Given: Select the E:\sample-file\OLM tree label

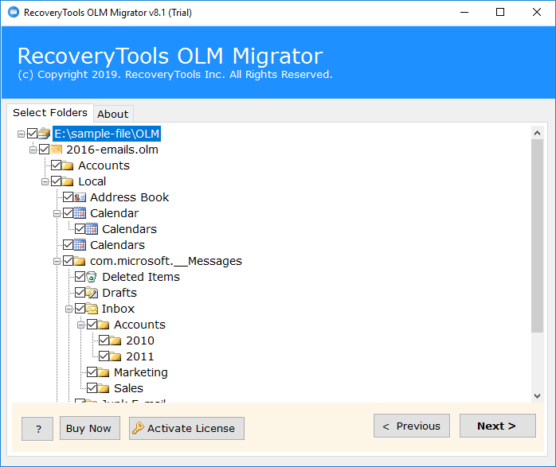Looking at the screenshot, I should pos(107,134).
